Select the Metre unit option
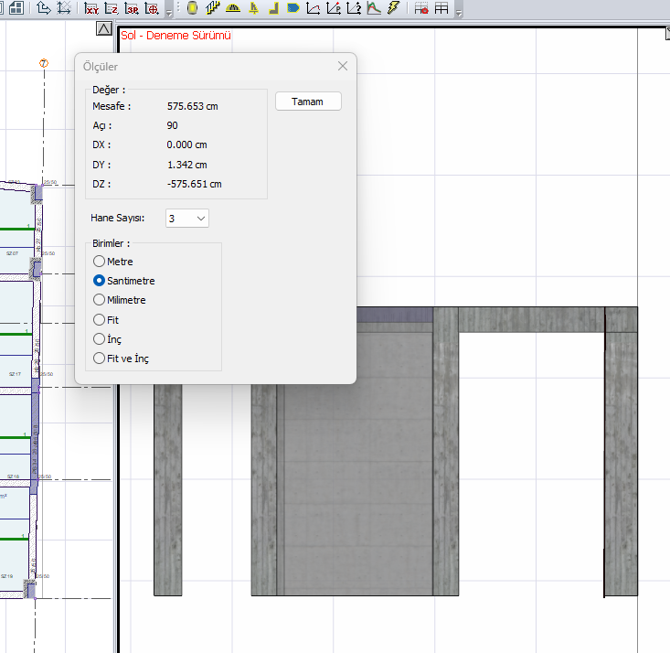Screen dimensions: 670x653 [x=100, y=262]
